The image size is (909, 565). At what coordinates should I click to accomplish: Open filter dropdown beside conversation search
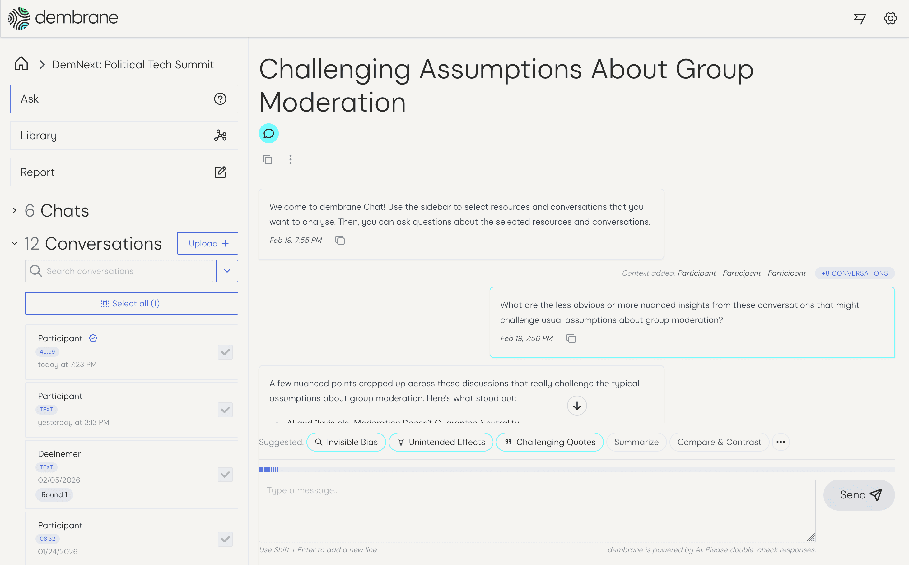pos(227,271)
